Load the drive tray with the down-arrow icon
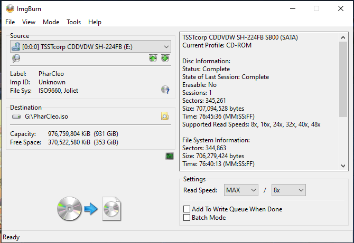This screenshot has height=243, width=354. [x=165, y=59]
